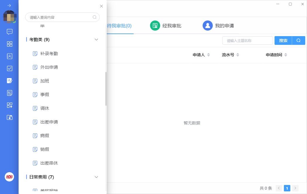Focus the 请输入主题名称 search field
Image resolution: width=307 pixels, height=194 pixels.
click(247, 40)
